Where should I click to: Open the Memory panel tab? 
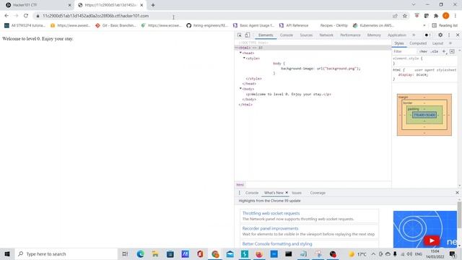(x=374, y=35)
